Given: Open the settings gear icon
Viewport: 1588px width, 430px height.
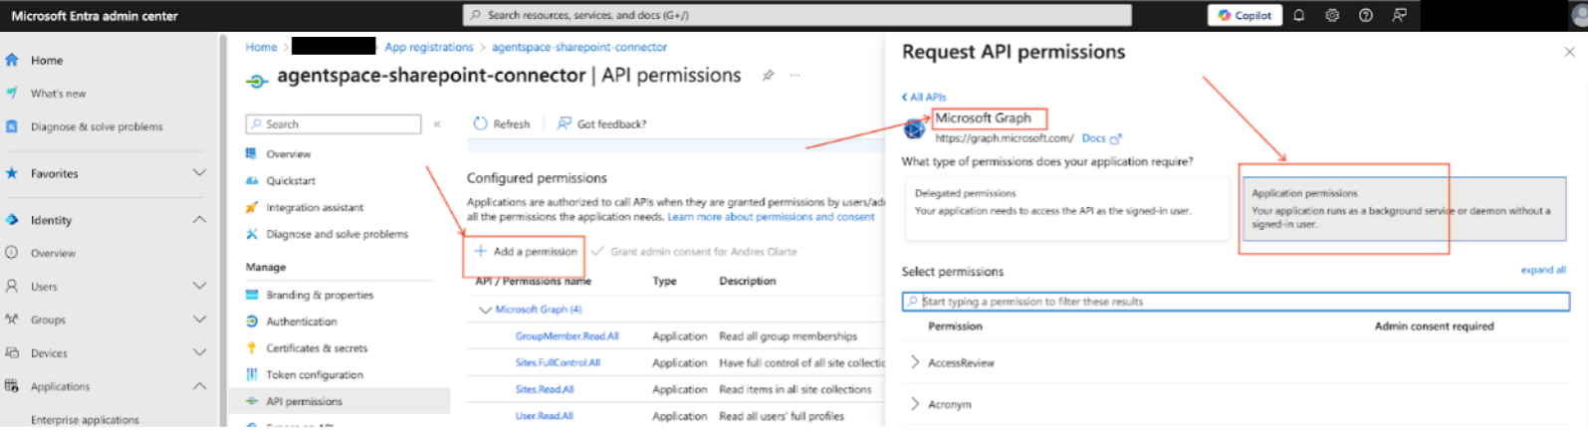Looking at the screenshot, I should coord(1332,15).
